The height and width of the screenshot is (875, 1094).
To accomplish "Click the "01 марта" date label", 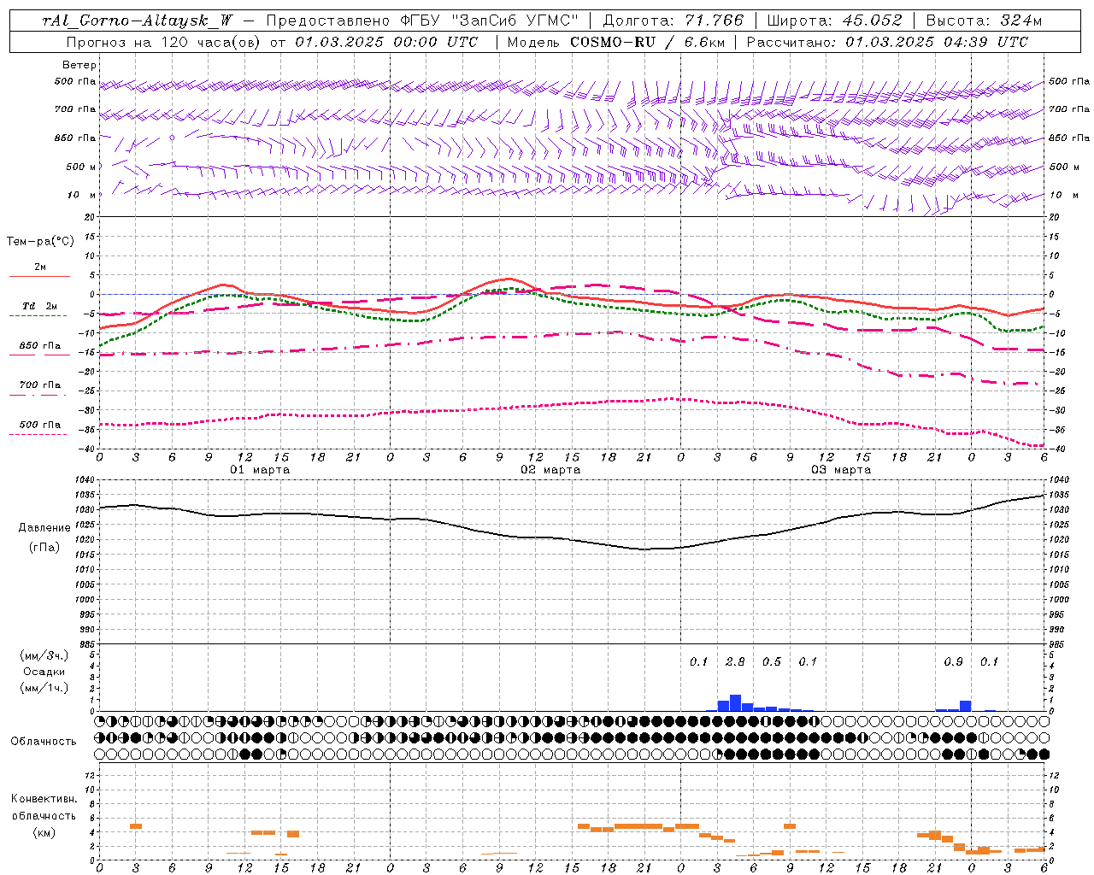I will pyautogui.click(x=260, y=470).
